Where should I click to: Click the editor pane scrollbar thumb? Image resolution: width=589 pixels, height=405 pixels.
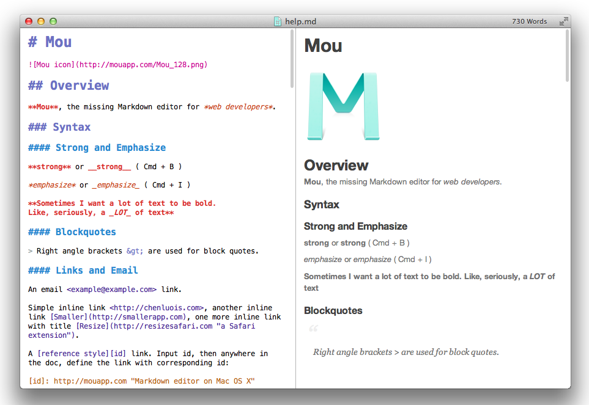[292, 59]
